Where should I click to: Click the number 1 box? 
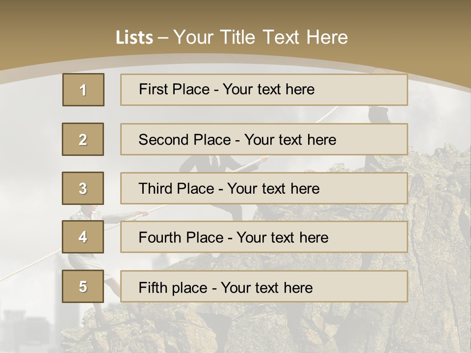pos(83,90)
